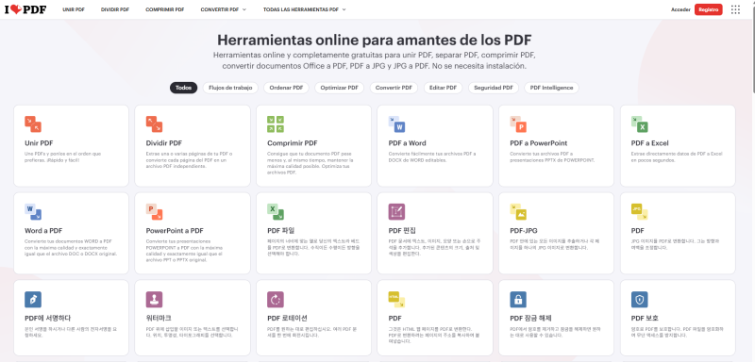This screenshot has width=755, height=362.
Task: Click the PDF 잠금 해제 unlock icon
Action: (x=518, y=300)
